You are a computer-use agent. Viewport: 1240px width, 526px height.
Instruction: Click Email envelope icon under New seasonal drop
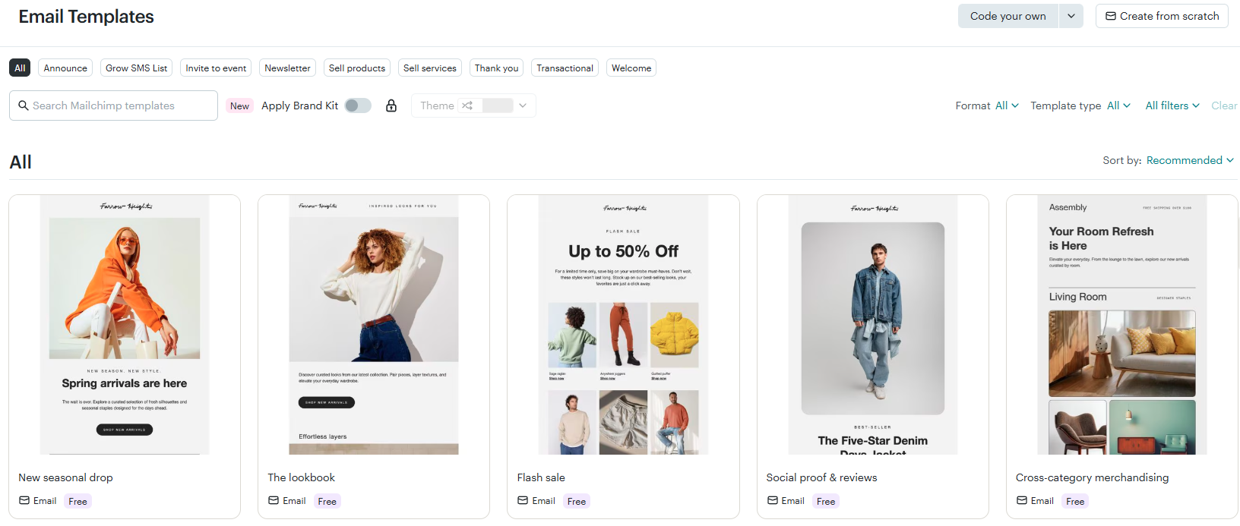(x=24, y=500)
